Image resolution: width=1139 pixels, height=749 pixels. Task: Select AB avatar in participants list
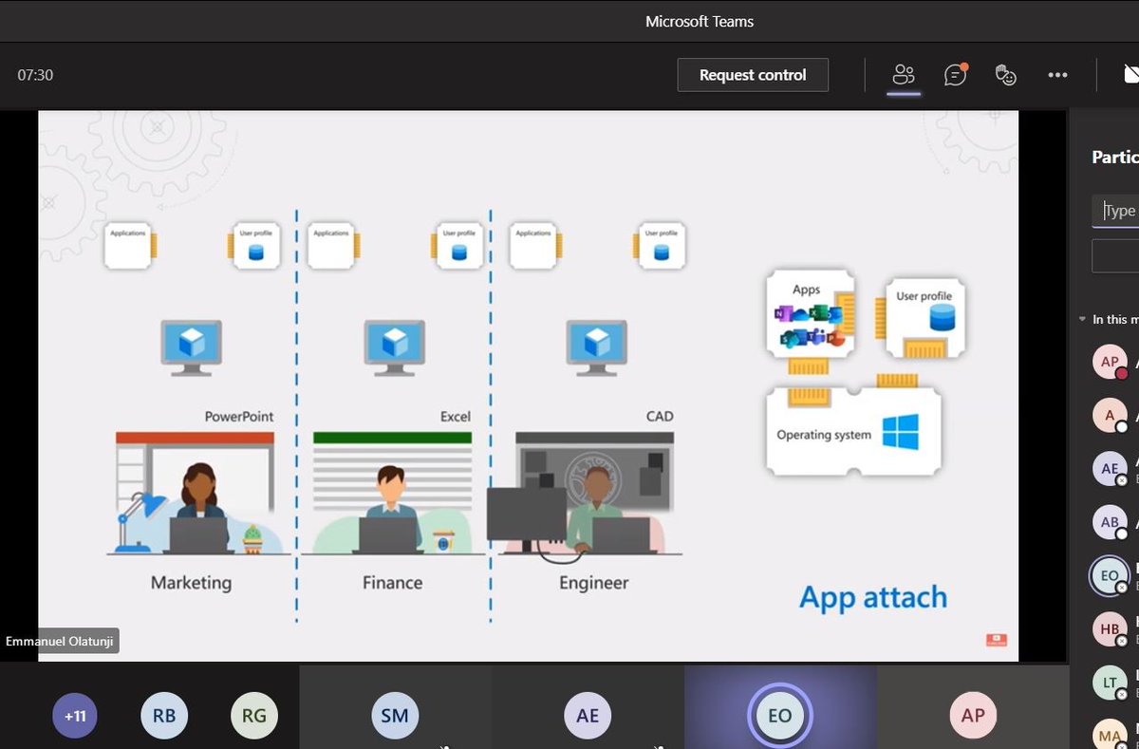[x=1110, y=522]
